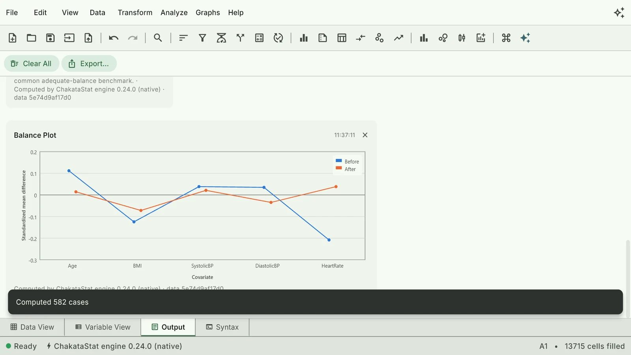Open the scatter bubbles graph icon
631x355 pixels.
443,38
